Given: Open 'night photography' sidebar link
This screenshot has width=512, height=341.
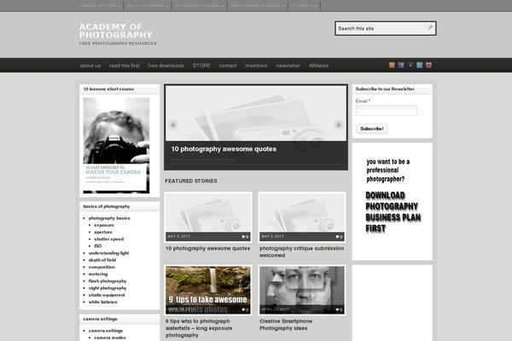Looking at the screenshot, I should tap(108, 288).
